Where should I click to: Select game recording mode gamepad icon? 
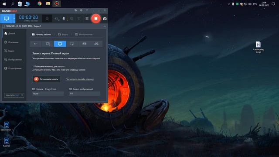click(x=96, y=44)
